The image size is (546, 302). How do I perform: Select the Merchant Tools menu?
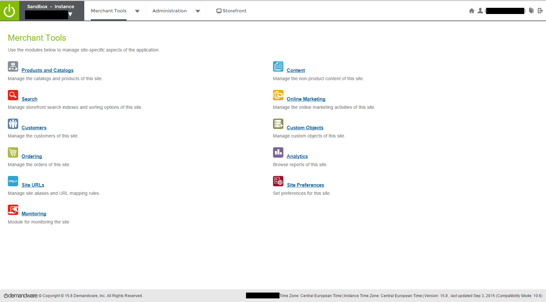109,11
